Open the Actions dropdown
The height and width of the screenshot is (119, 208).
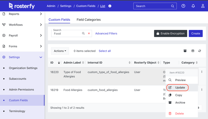[60, 51]
